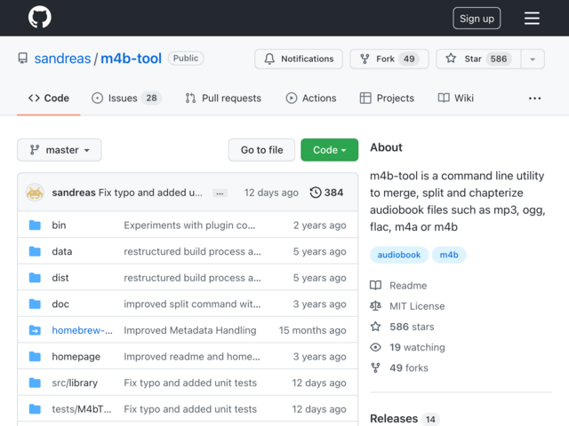Open Notifications bell button
This screenshot has height=426, width=569.
coord(299,59)
